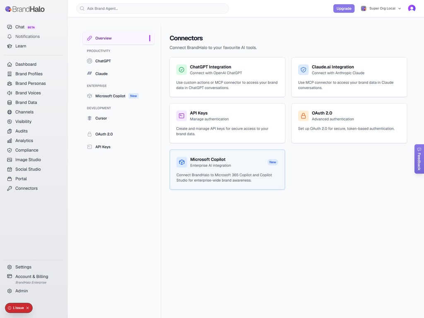Viewport: 424px width, 318px height.
Task: Click the New badge on Copilot card
Action: (x=272, y=162)
